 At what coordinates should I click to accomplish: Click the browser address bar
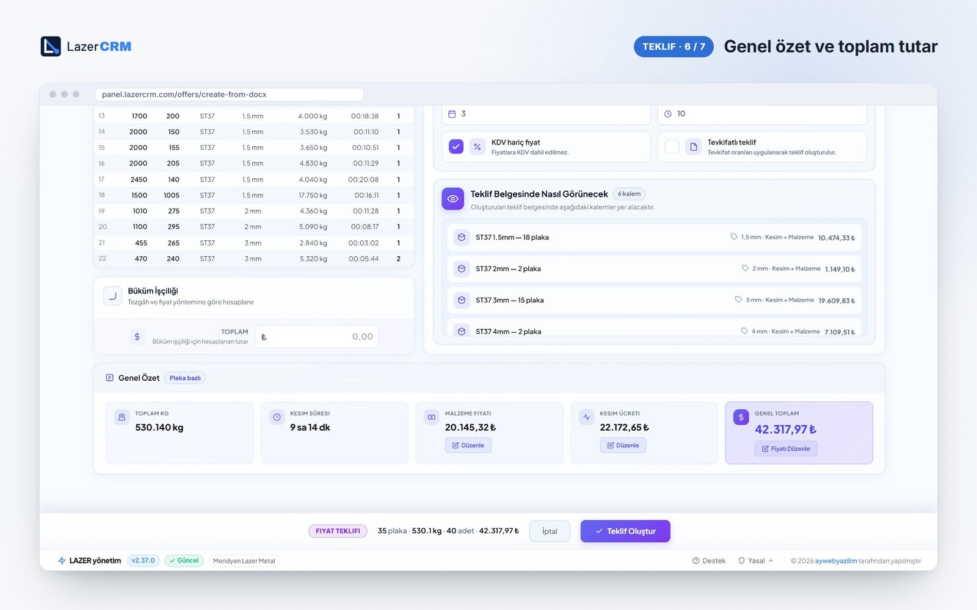click(x=230, y=95)
